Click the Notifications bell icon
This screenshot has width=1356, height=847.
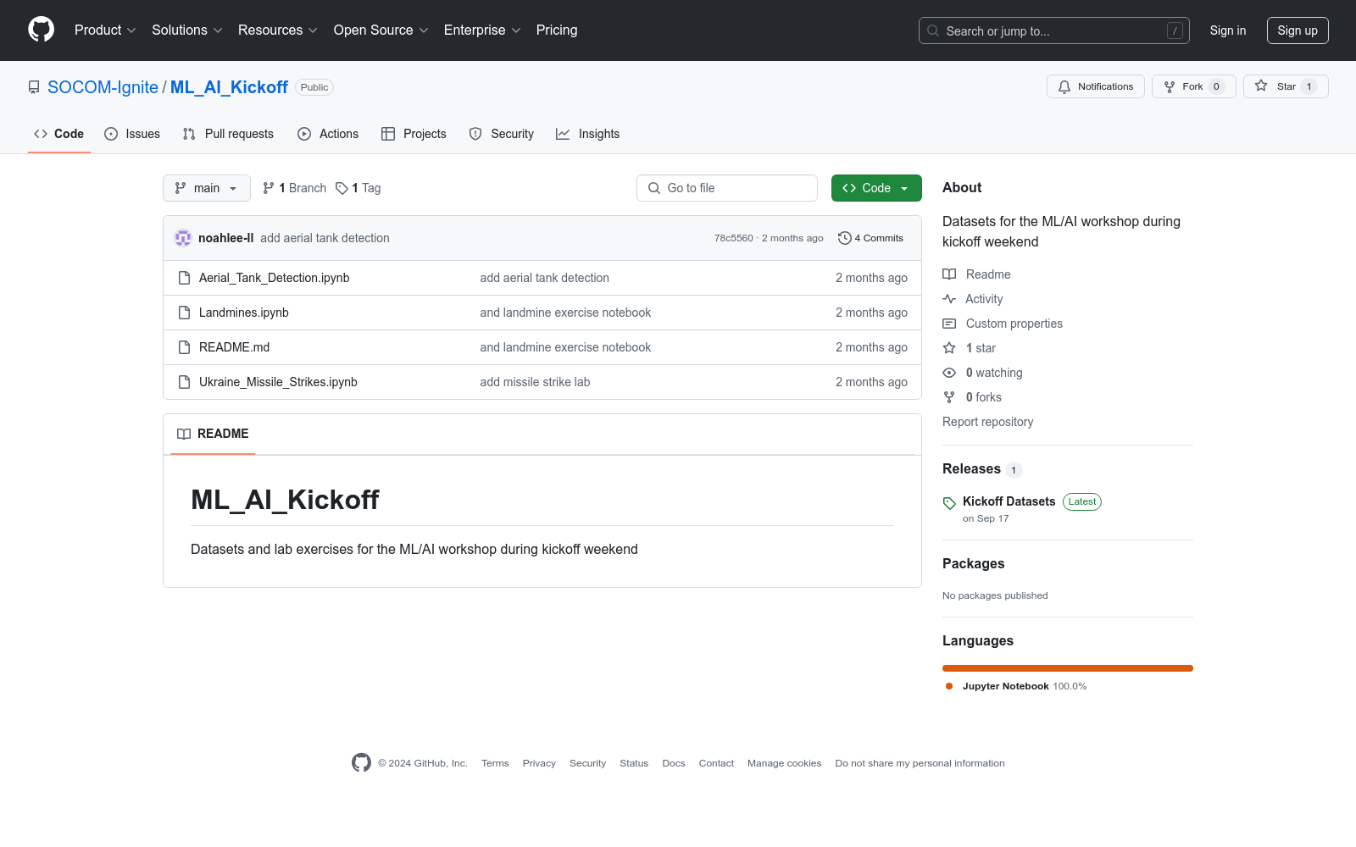(x=1064, y=86)
